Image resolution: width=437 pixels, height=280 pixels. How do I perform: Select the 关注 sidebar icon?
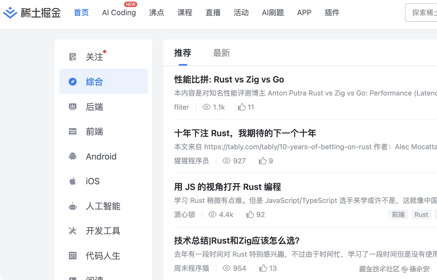click(72, 56)
